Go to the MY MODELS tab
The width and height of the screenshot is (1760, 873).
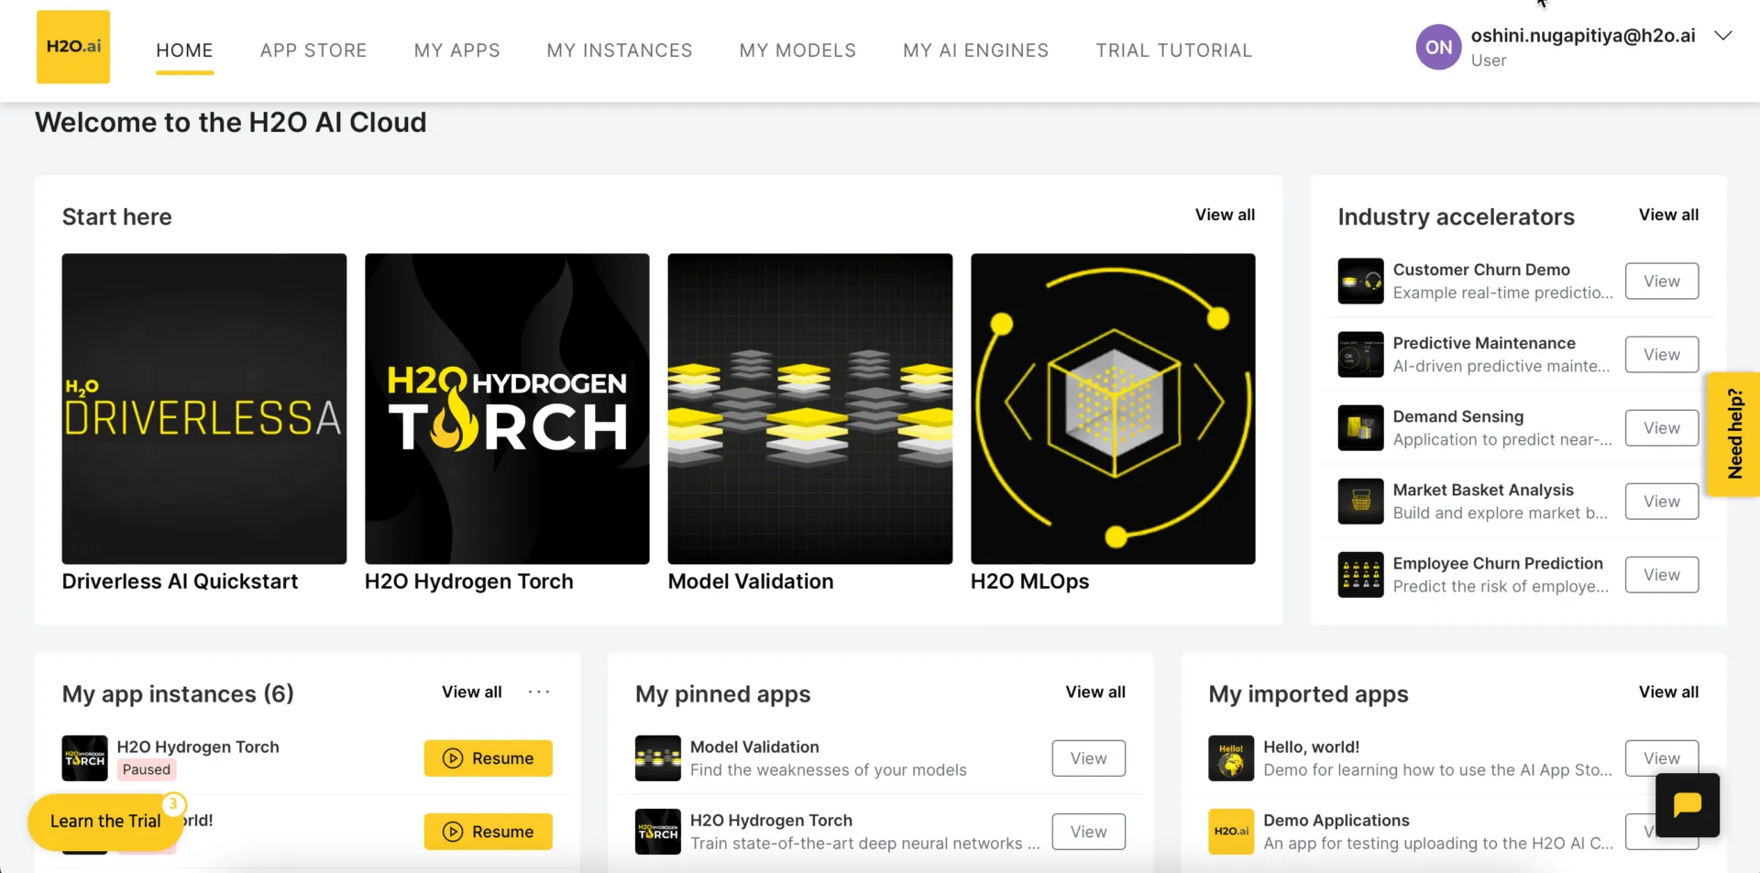(797, 50)
